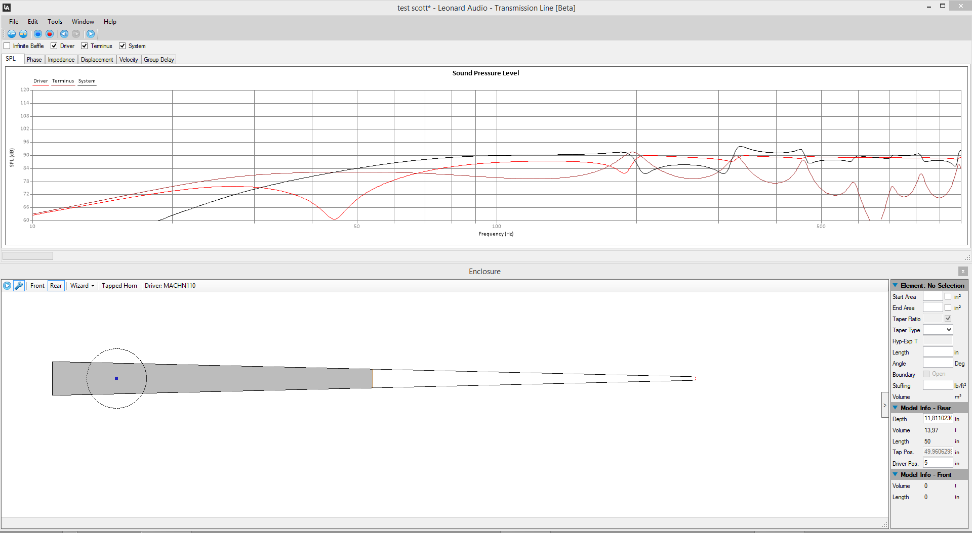
Task: Click the System legend entry in the chart
Action: click(87, 81)
